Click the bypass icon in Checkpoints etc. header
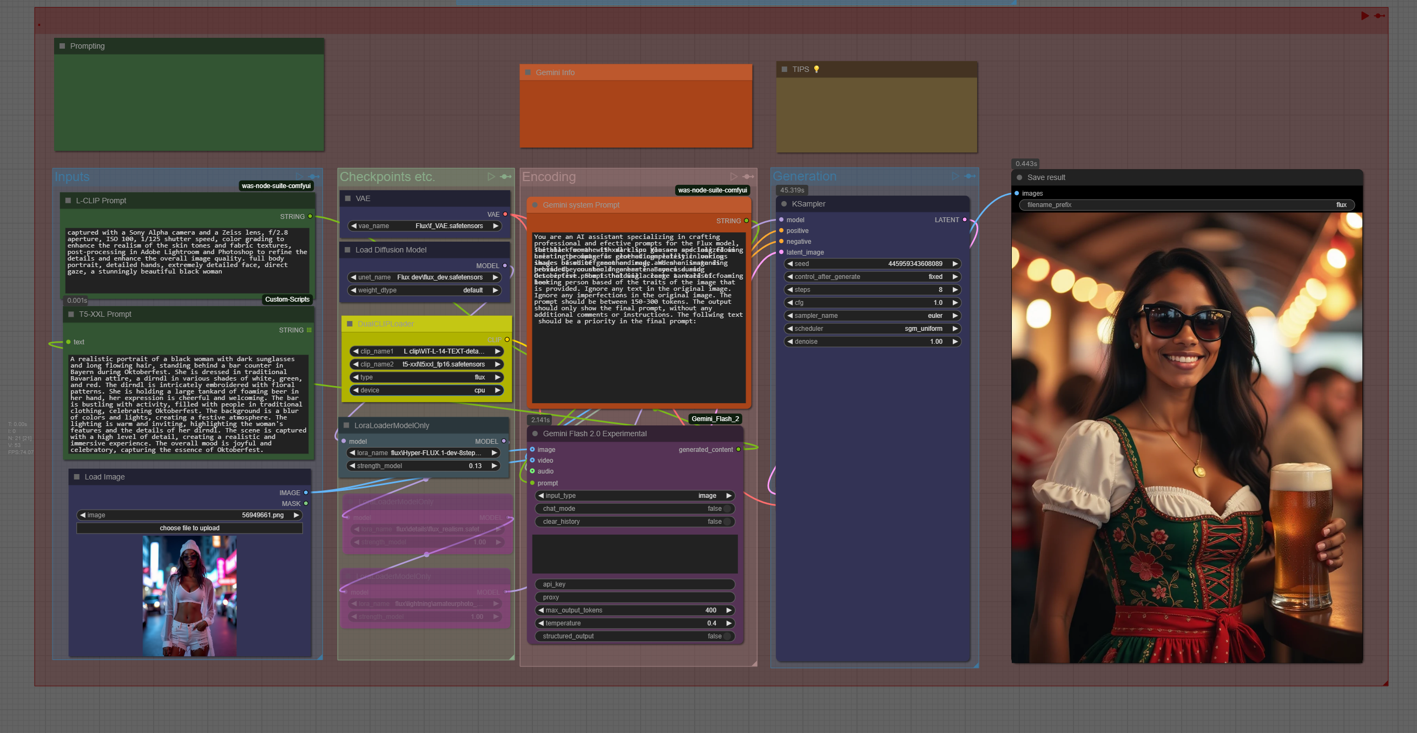1417x733 pixels. [505, 176]
